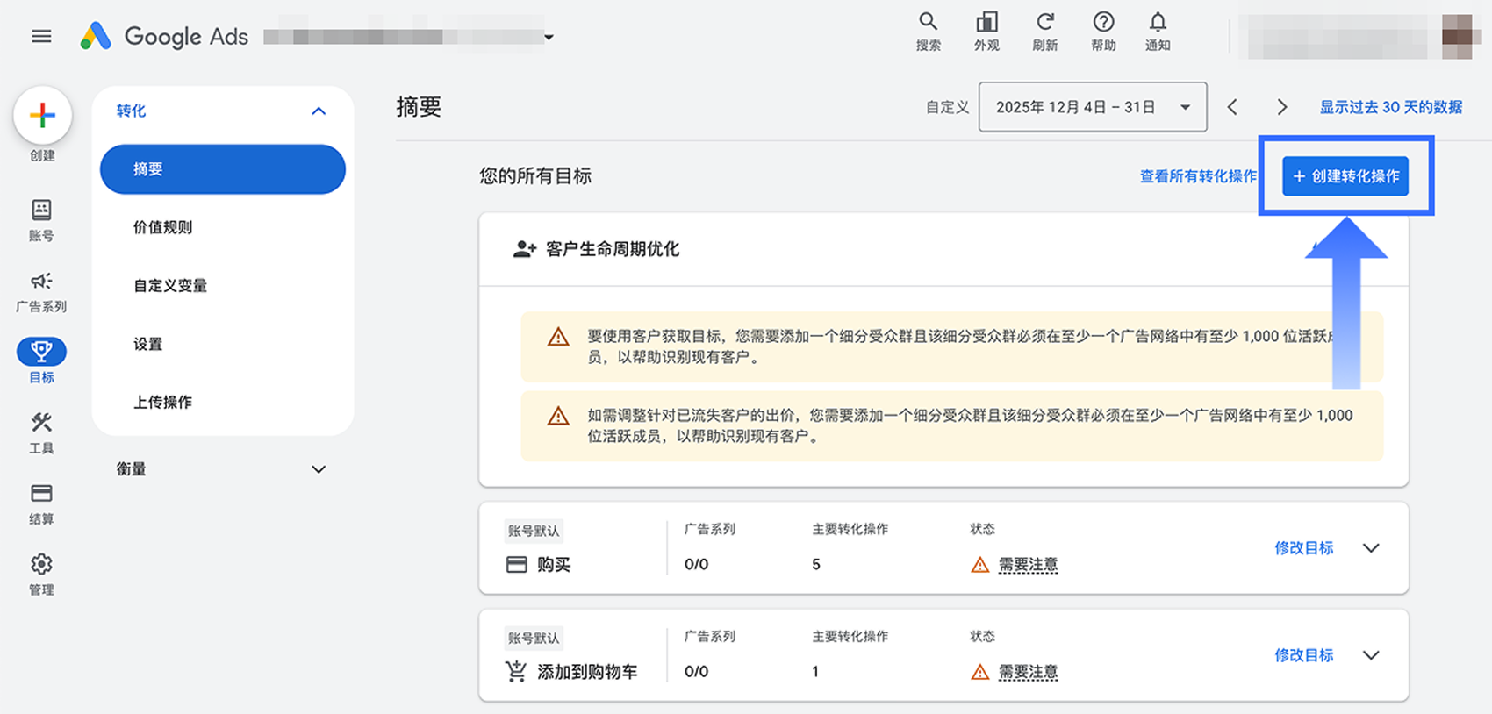Open the Appearance icon in header
Viewport: 1492px width, 714px height.
(x=986, y=23)
